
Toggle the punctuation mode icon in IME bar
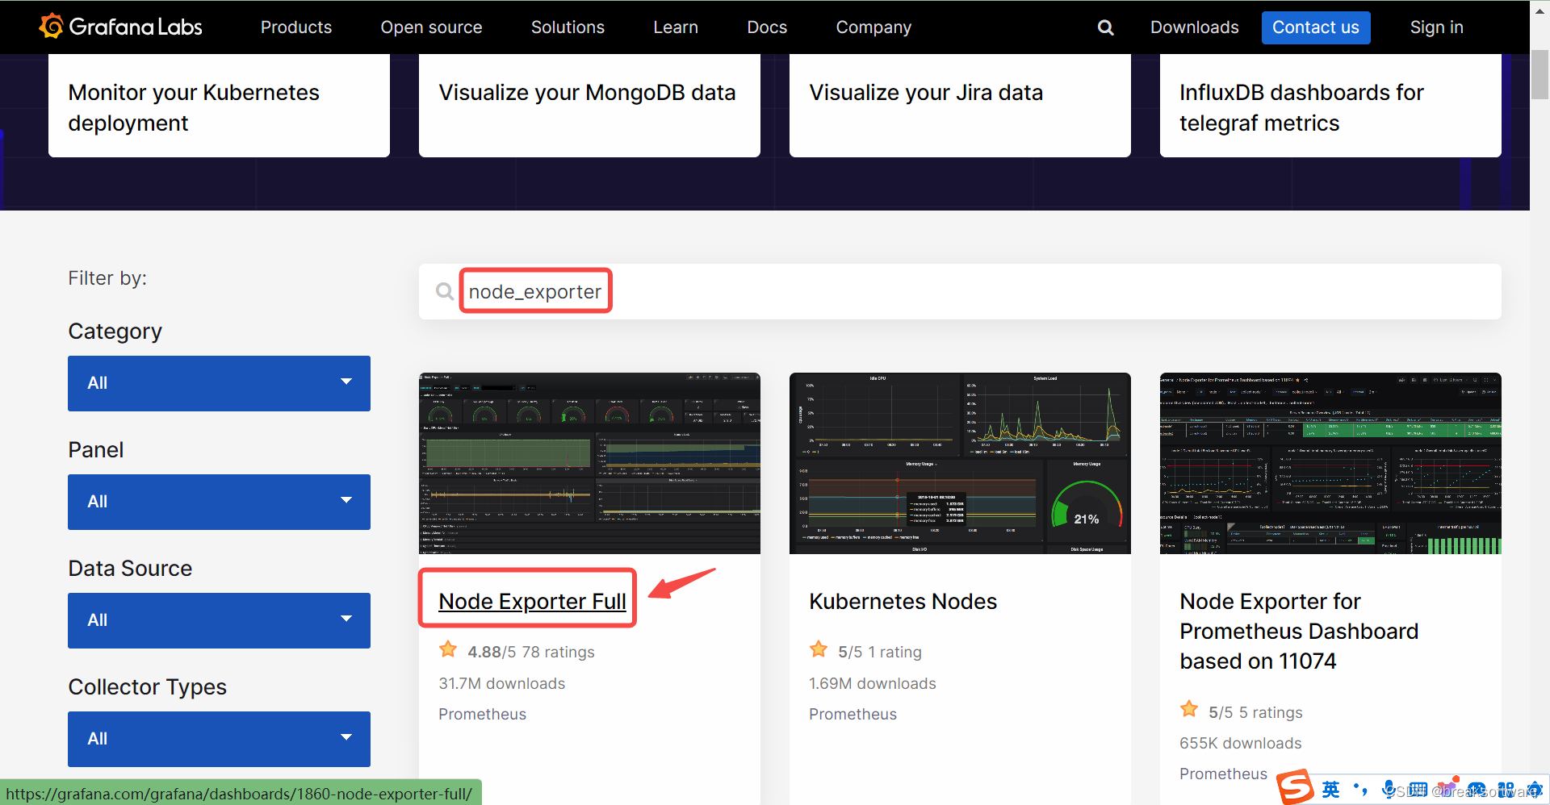pos(1360,789)
